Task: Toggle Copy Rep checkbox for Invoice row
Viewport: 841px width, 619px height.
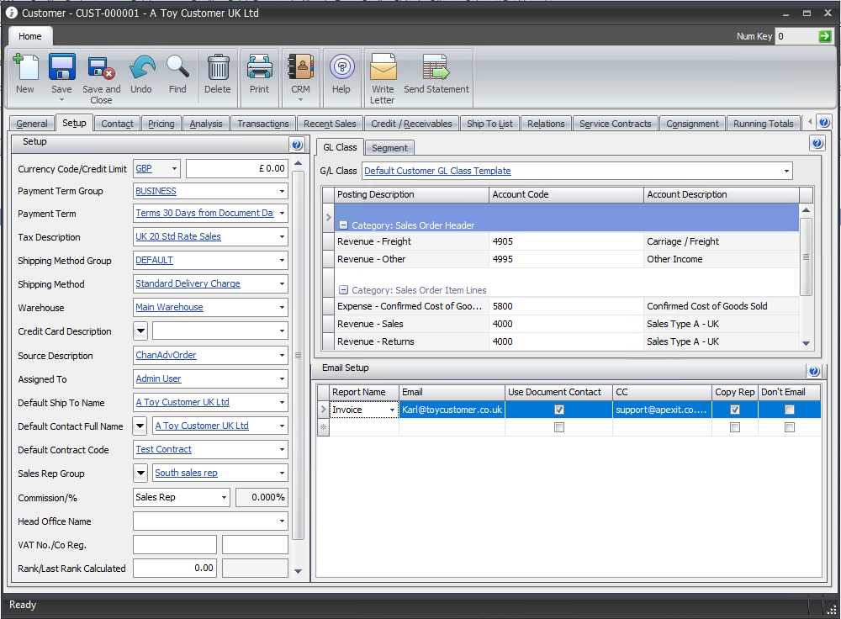Action: [x=735, y=410]
